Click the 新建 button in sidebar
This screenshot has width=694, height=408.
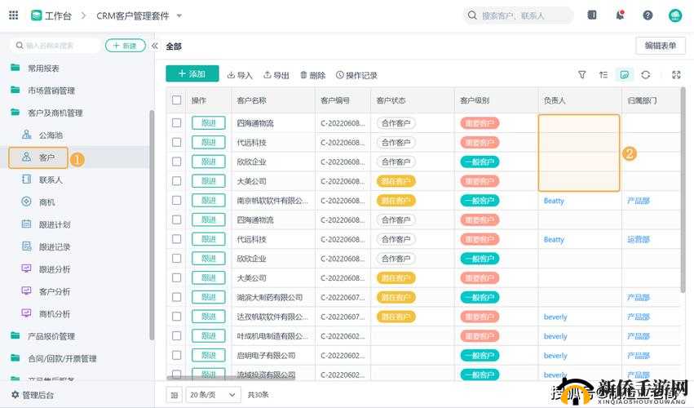126,46
